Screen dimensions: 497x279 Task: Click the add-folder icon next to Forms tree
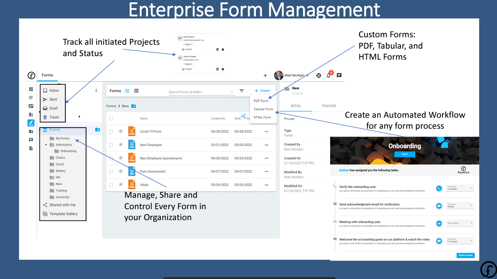tap(98, 129)
